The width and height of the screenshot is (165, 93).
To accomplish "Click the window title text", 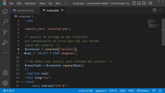I will pos(102,3).
